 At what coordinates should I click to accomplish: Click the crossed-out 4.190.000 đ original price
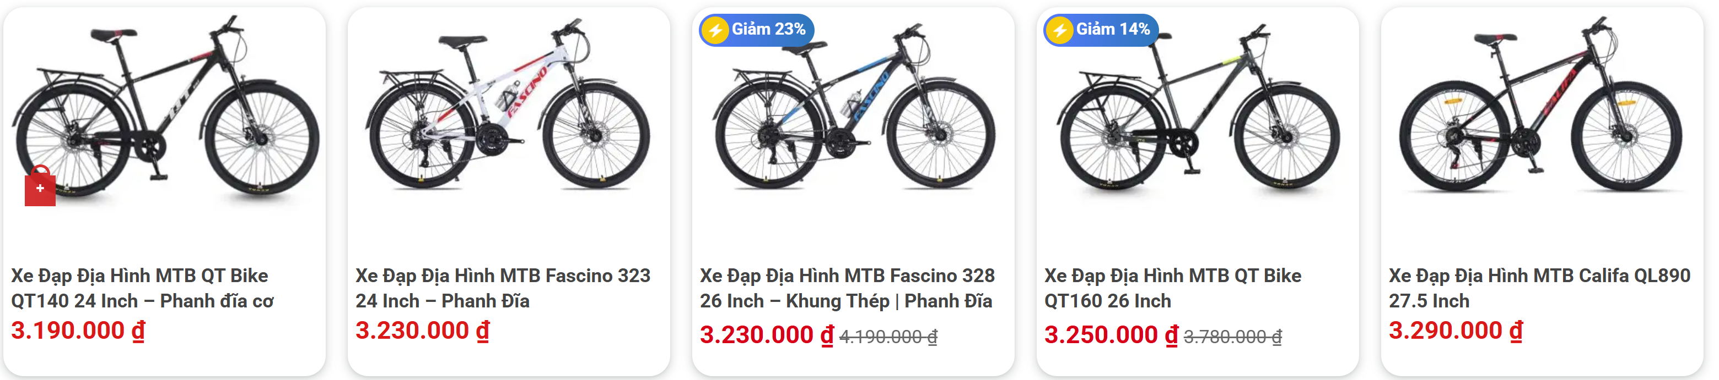tap(888, 338)
